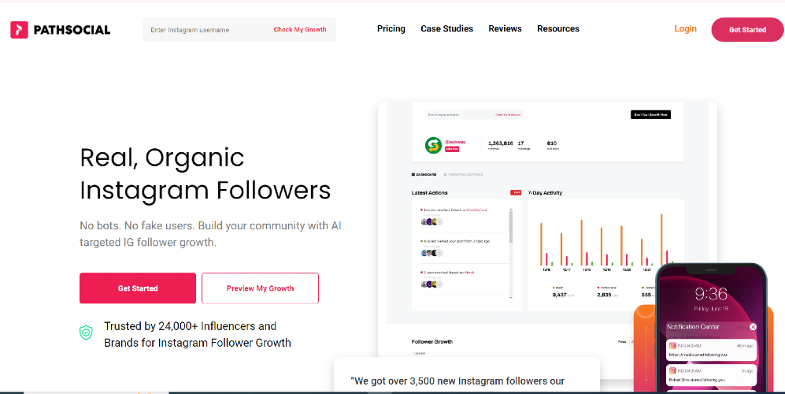Click the Preview My Growth button
785x394 pixels.
(260, 288)
